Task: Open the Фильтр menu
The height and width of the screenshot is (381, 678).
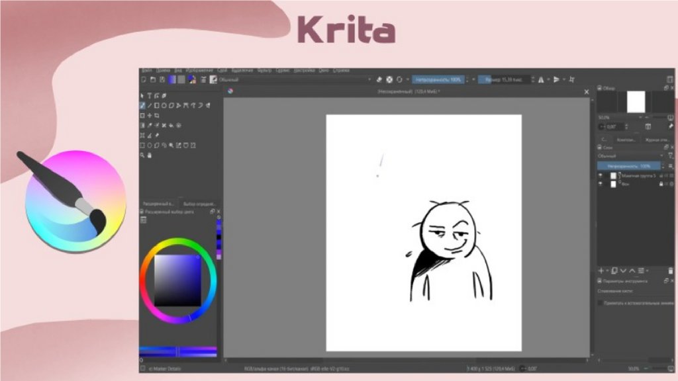Action: (x=264, y=70)
